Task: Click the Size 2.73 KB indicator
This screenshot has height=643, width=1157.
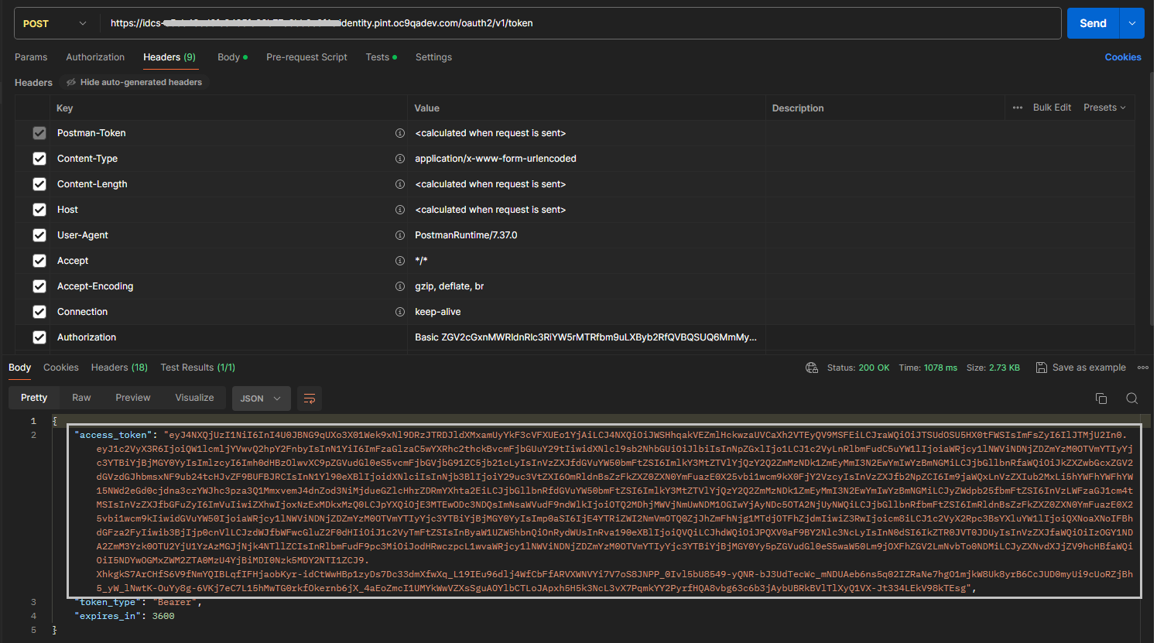Action: (x=993, y=368)
